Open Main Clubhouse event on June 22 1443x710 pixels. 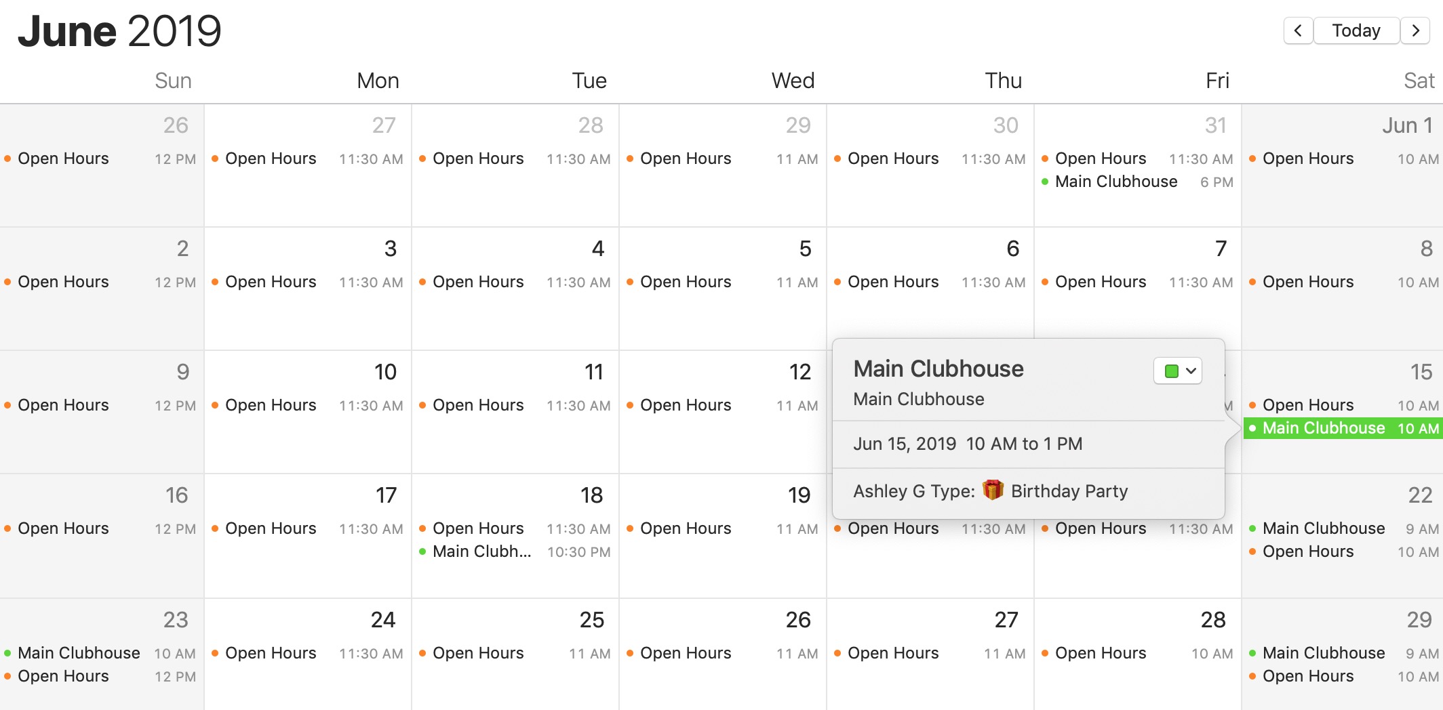(x=1323, y=528)
